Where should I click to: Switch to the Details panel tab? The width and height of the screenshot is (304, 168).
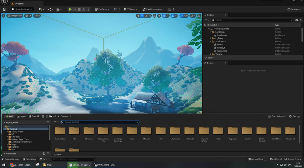click(x=210, y=63)
